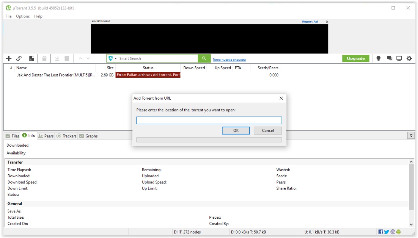Click the Create New Torrent file icon

coord(32,59)
